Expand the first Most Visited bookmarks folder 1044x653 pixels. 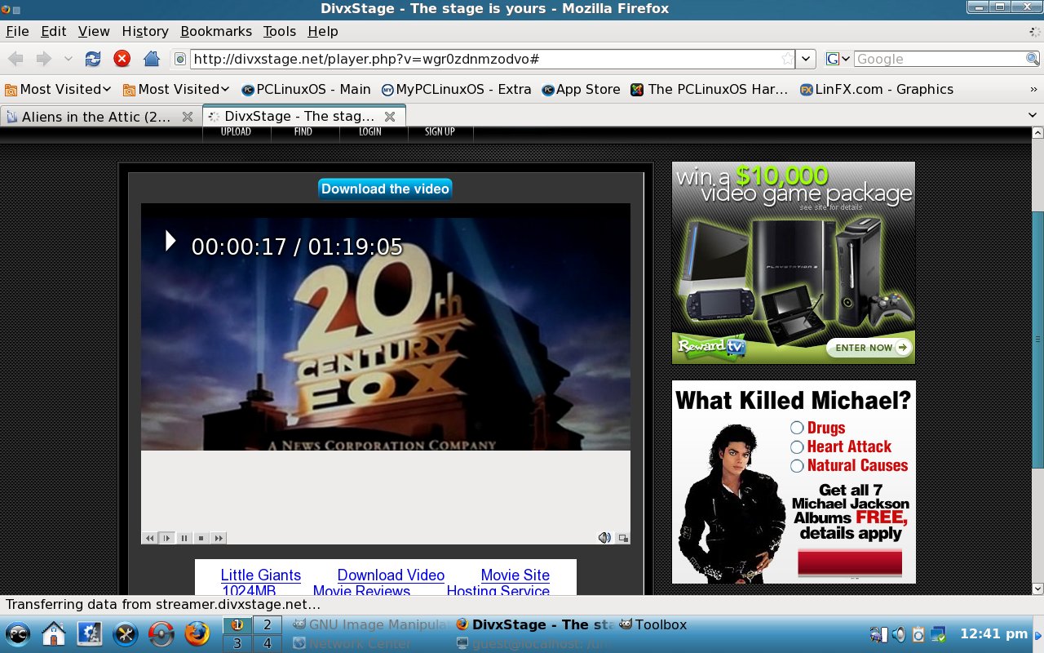click(58, 89)
